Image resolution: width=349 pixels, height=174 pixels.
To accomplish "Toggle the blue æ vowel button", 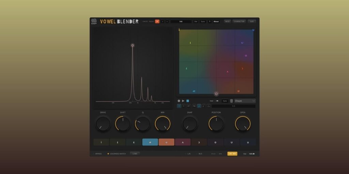I will 150,142.
